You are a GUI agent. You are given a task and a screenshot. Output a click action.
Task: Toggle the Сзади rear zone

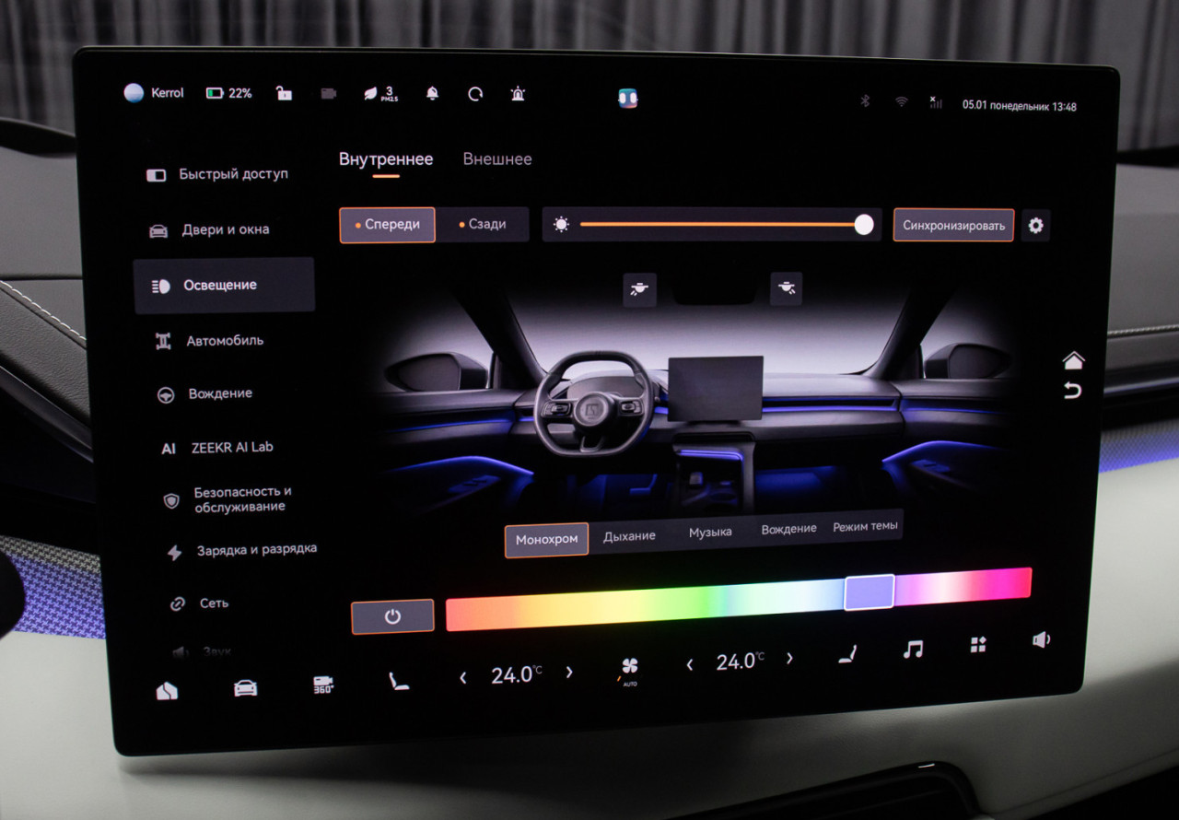tap(483, 225)
